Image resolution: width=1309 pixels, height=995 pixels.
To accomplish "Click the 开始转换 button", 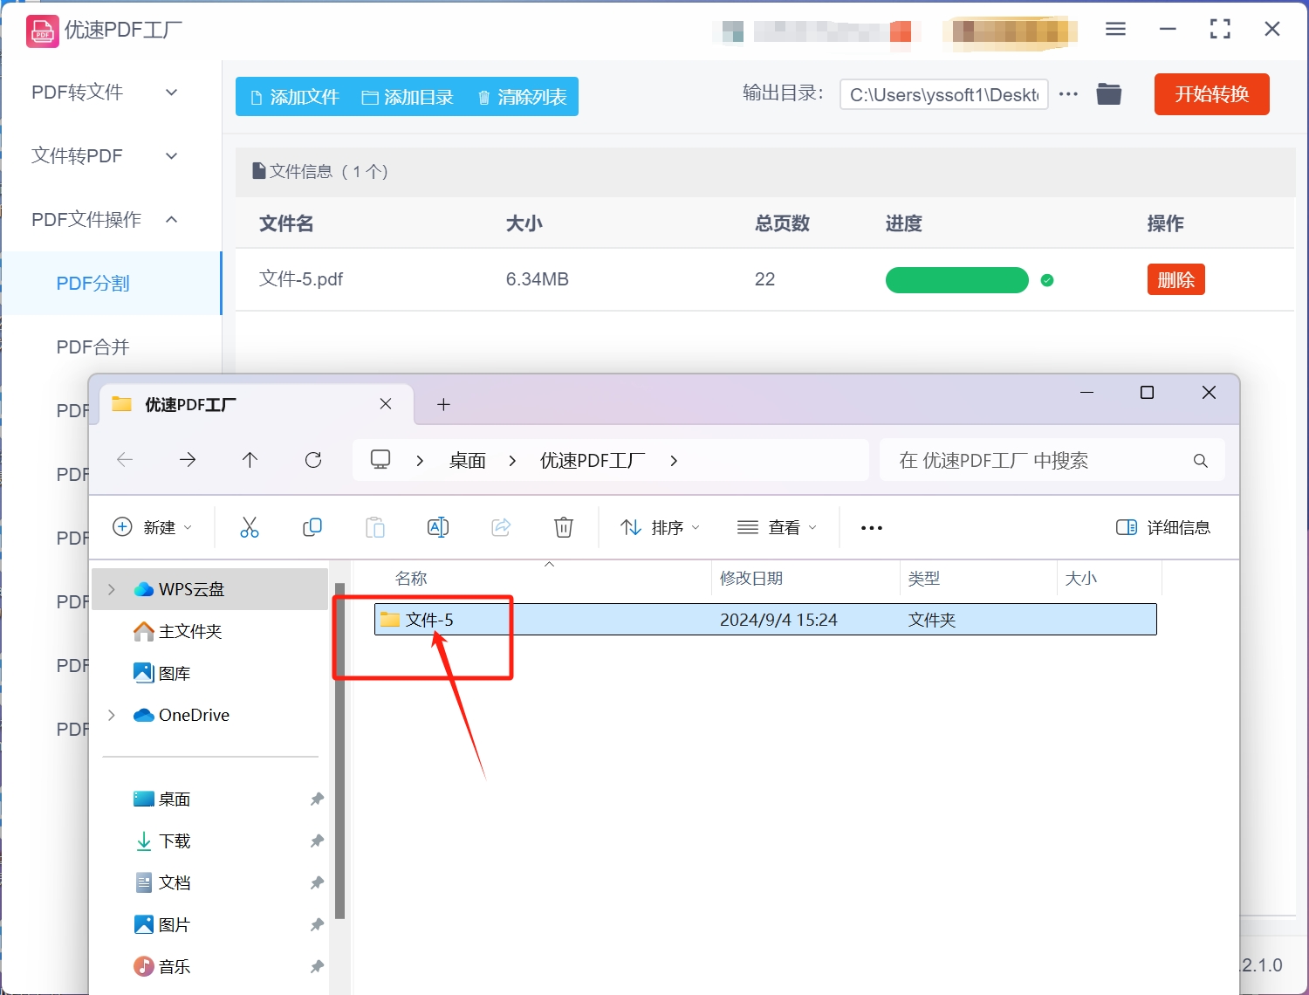I will tap(1211, 94).
